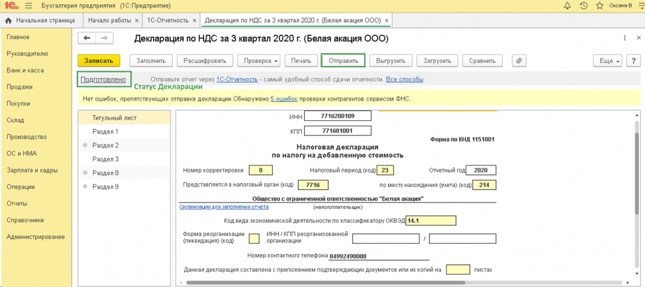The image size is (645, 287).
Task: Open the Справочники section
Action: (25, 220)
